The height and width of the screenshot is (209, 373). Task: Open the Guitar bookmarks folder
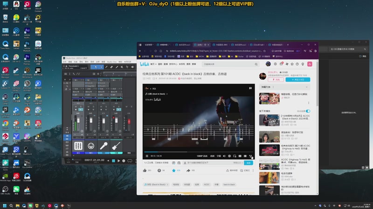point(239,57)
